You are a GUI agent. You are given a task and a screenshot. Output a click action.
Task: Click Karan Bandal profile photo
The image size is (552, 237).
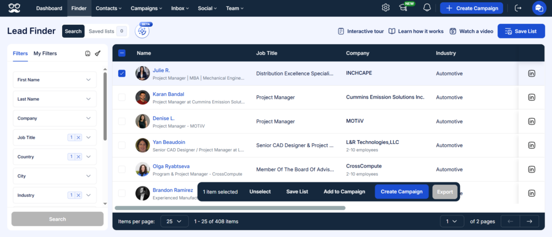[x=142, y=97]
